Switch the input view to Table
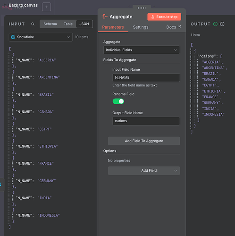This screenshot has height=236, width=235. pyautogui.click(x=68, y=24)
